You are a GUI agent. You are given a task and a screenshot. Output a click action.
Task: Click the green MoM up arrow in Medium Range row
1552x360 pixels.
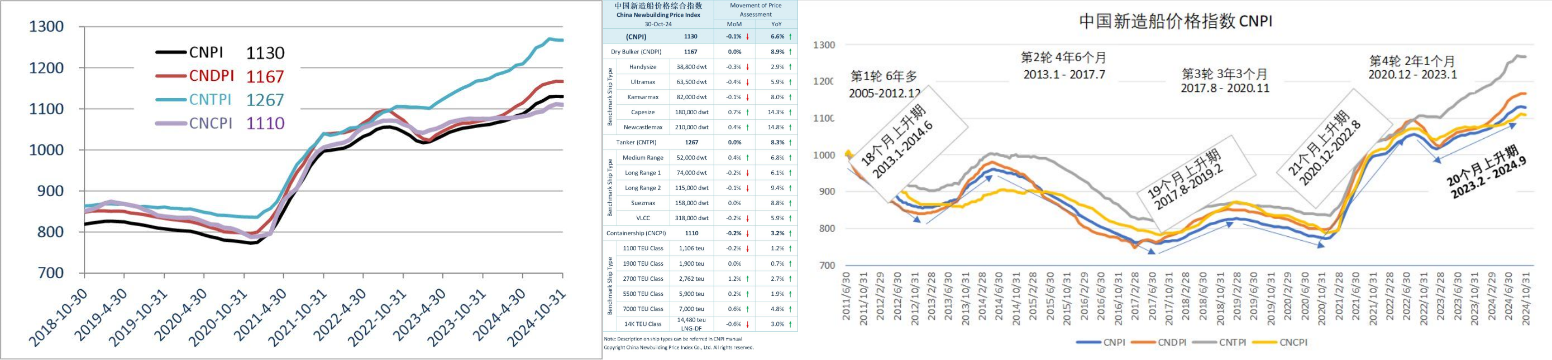(748, 158)
